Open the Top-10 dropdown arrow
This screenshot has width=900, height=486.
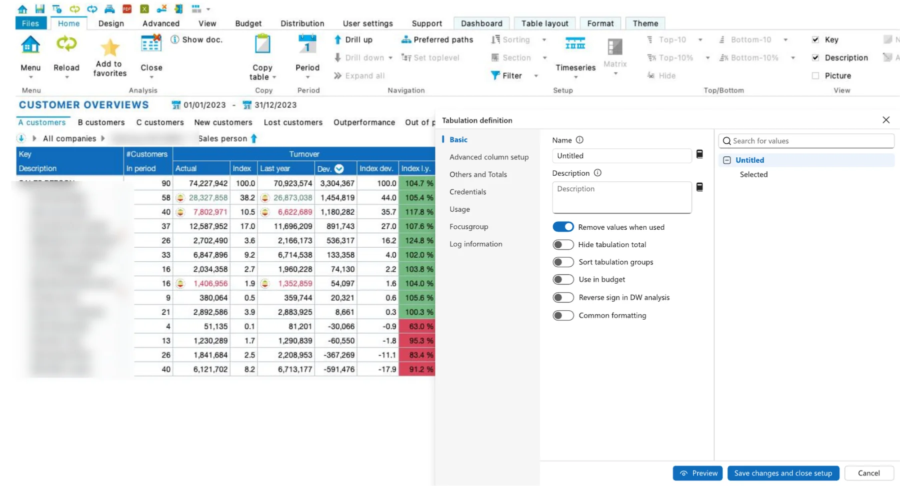[x=700, y=40]
